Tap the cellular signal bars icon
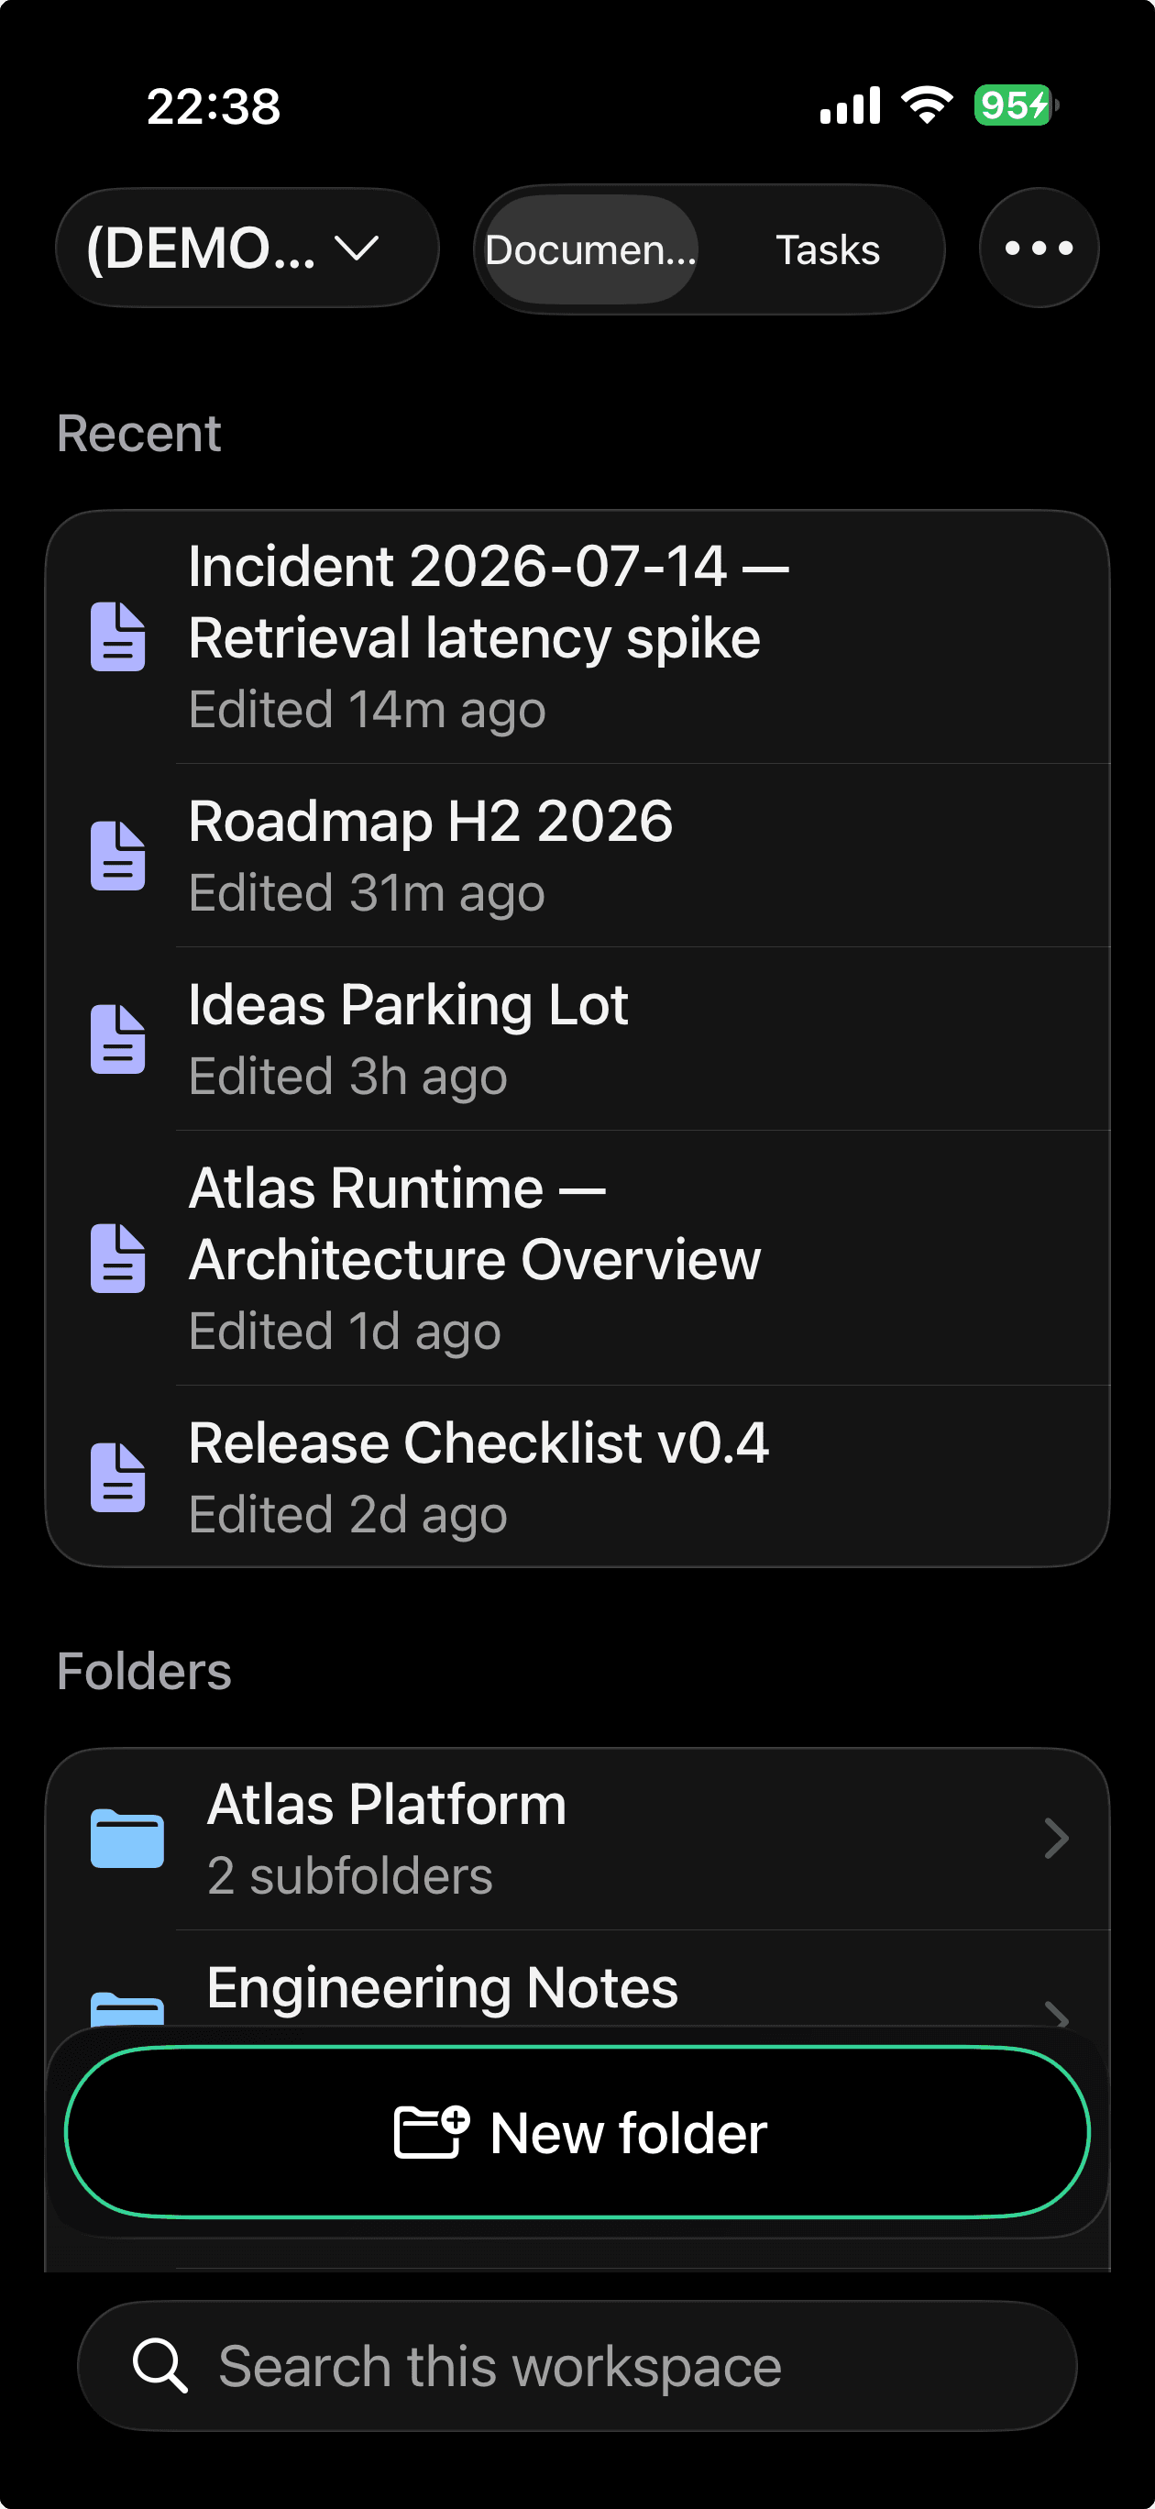 pyautogui.click(x=850, y=105)
